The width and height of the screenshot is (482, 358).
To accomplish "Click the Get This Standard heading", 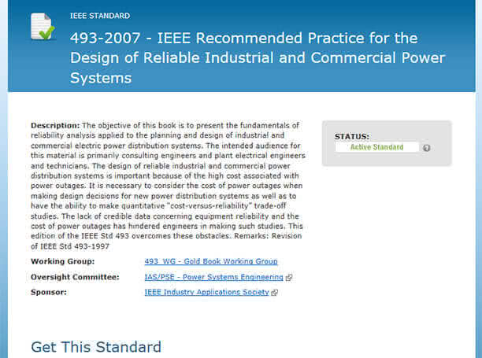I will tap(96, 347).
